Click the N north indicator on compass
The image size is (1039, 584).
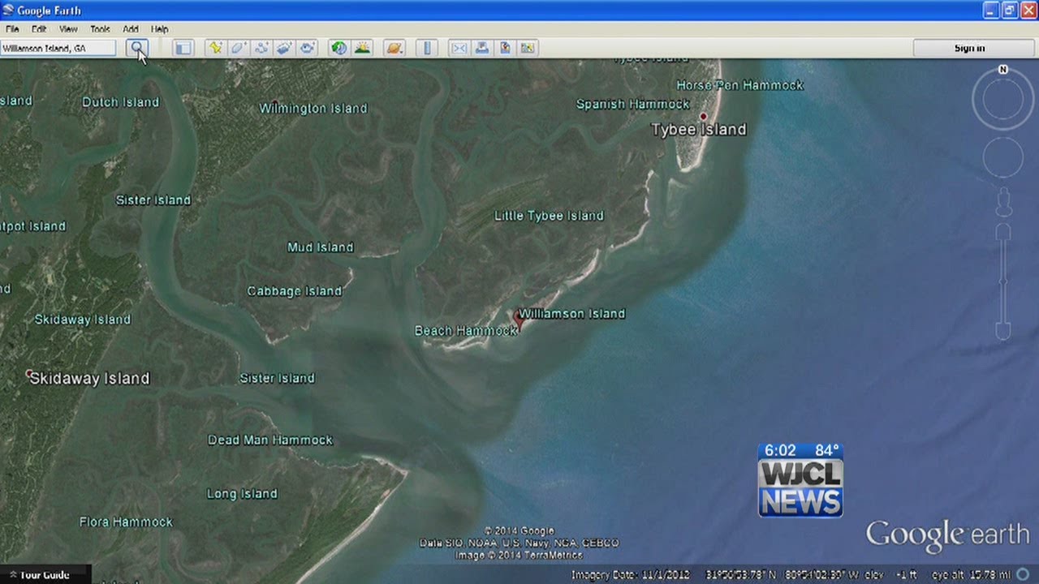[x=1003, y=70]
